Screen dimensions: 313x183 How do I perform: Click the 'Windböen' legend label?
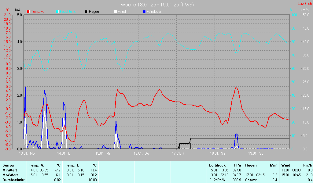(154, 12)
